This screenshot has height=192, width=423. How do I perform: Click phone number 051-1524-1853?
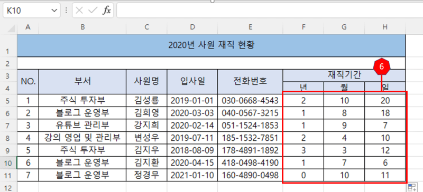[x=250, y=125]
